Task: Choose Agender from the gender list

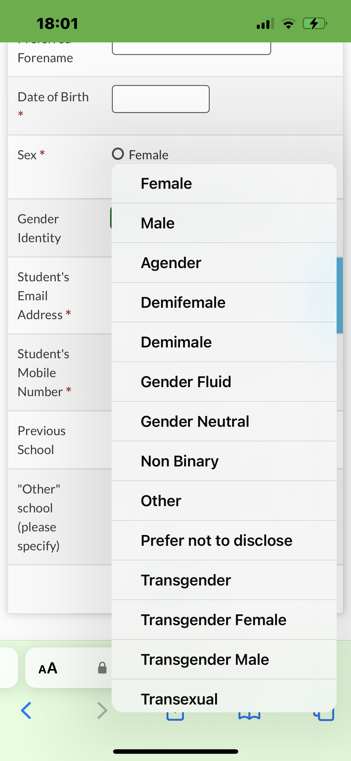Action: (x=224, y=263)
